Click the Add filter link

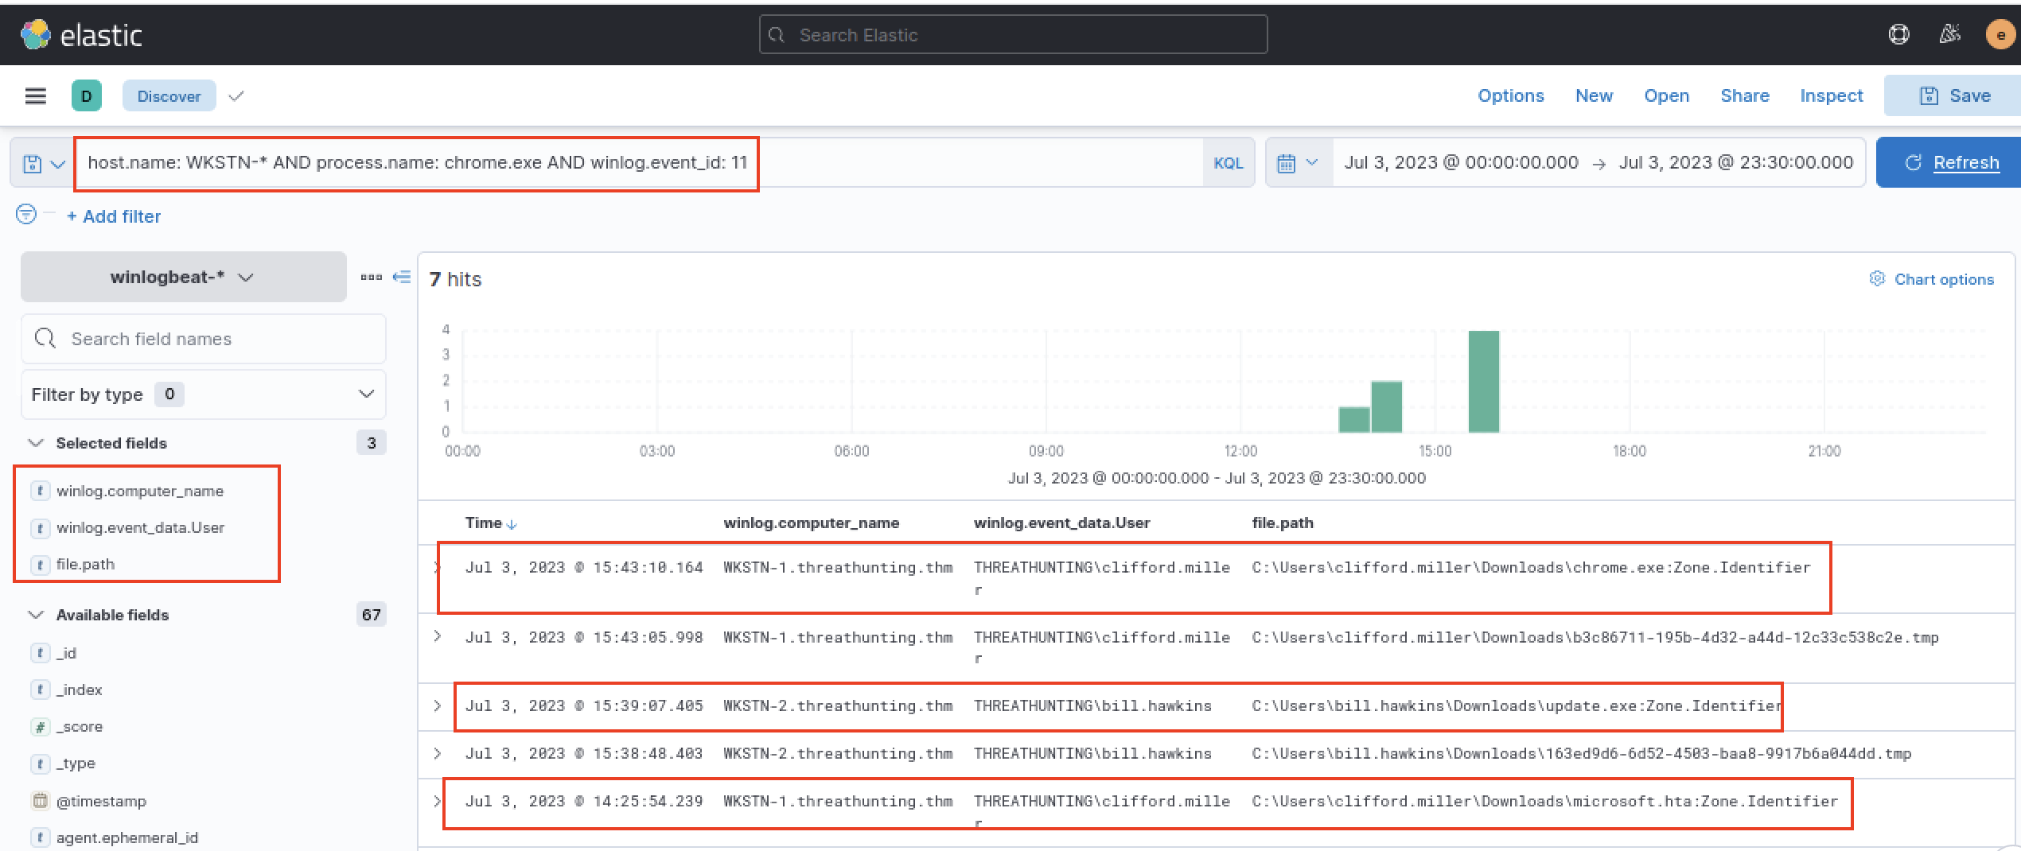[x=114, y=216]
